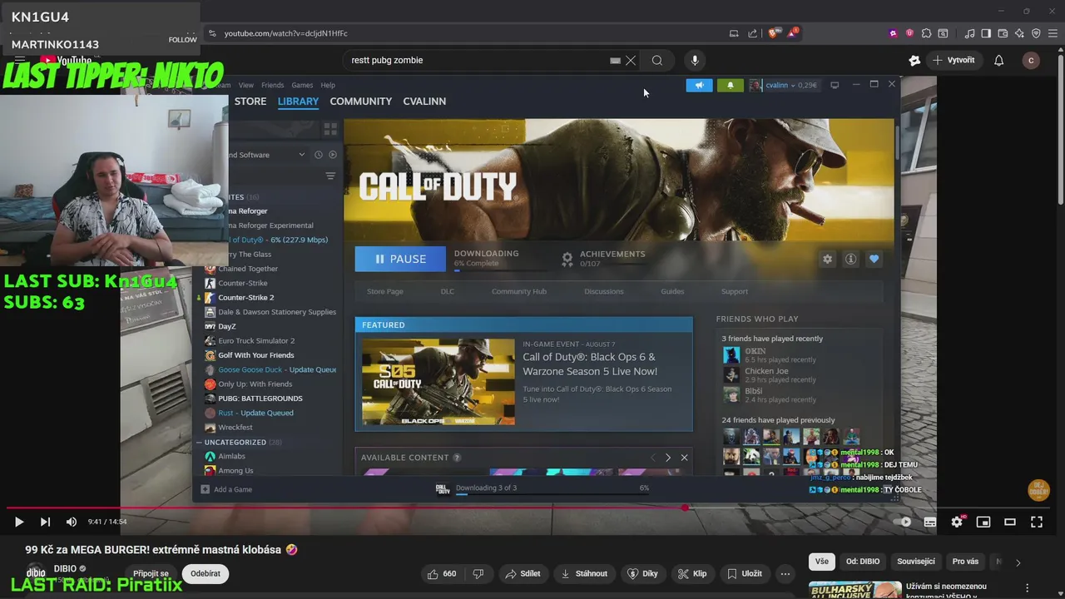Open YouTube notifications bell
This screenshot has width=1065, height=599.
pyautogui.click(x=999, y=60)
